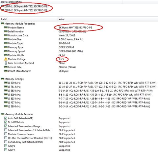Select the Module Voltage label
This screenshot has height=152, width=158.
point(17,59)
